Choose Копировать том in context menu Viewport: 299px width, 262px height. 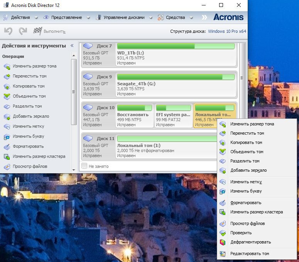[x=257, y=143]
